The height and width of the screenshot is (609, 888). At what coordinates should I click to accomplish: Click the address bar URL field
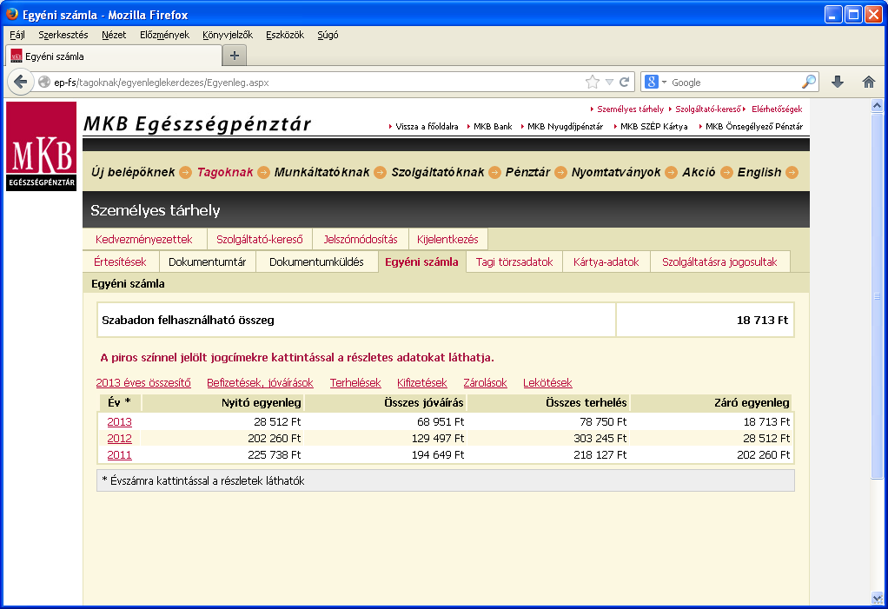coord(317,82)
